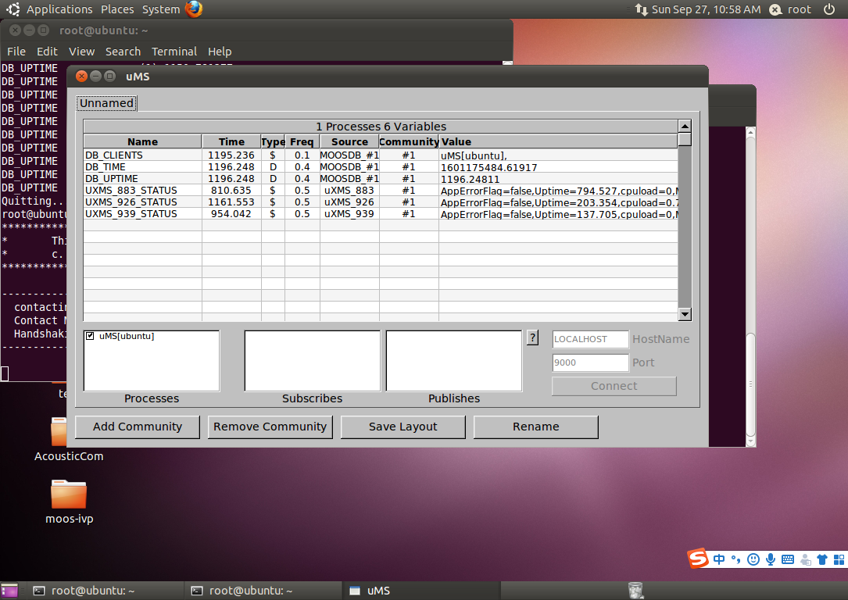Open the terminal Search menu
This screenshot has height=600, width=848.
[123, 52]
